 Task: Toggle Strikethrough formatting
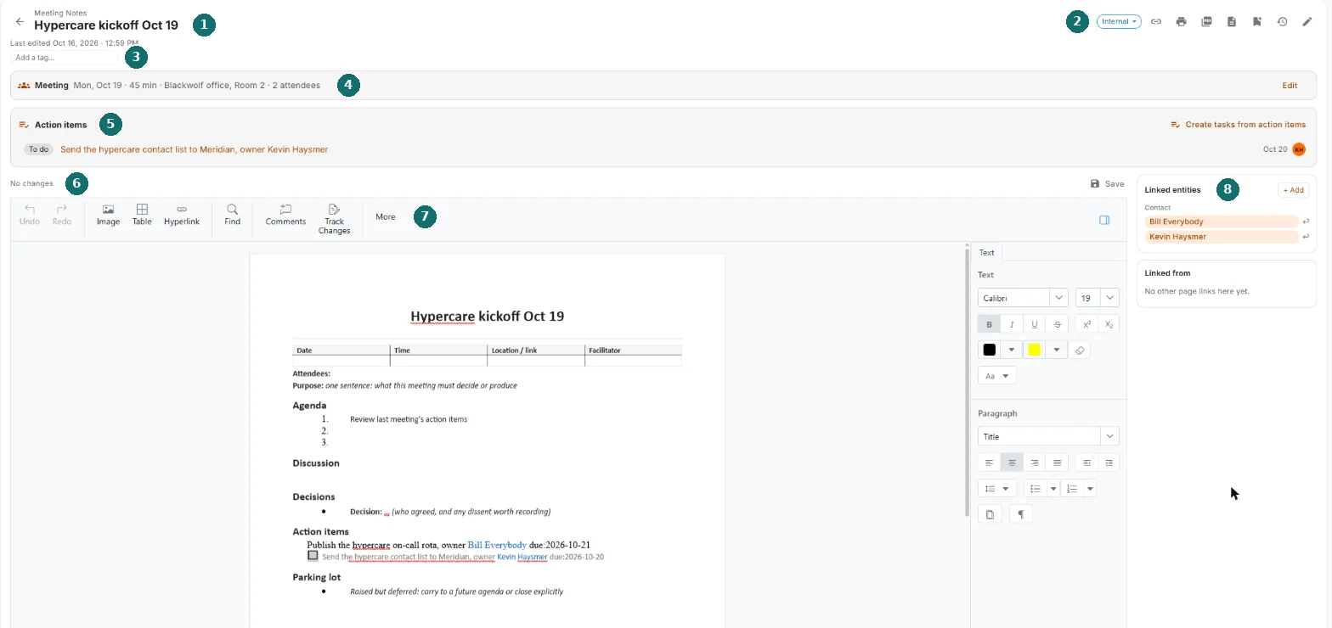tap(1058, 324)
